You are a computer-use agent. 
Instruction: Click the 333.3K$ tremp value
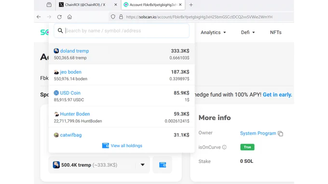point(180,51)
